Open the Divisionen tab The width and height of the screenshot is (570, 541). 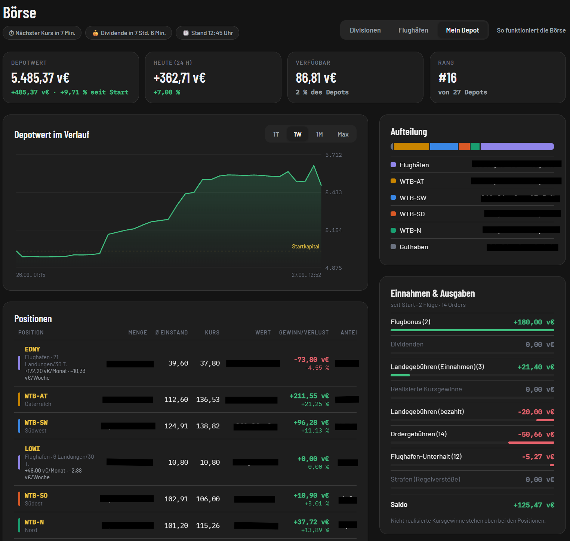365,30
